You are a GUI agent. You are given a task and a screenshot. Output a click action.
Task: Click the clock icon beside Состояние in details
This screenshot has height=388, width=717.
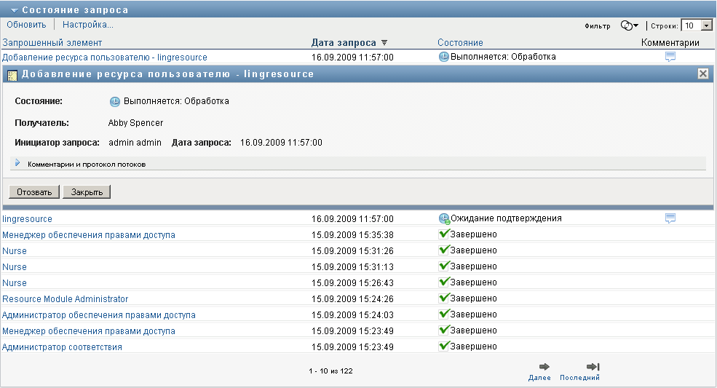[x=115, y=102]
